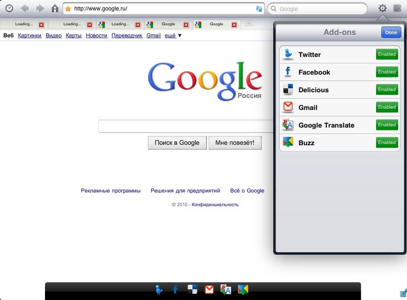Open Twitter add-on in bottom bar
This screenshot has height=300, width=407.
click(159, 290)
